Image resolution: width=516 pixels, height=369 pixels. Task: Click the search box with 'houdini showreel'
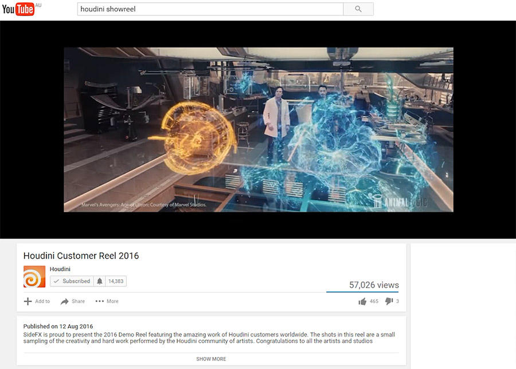pos(210,9)
